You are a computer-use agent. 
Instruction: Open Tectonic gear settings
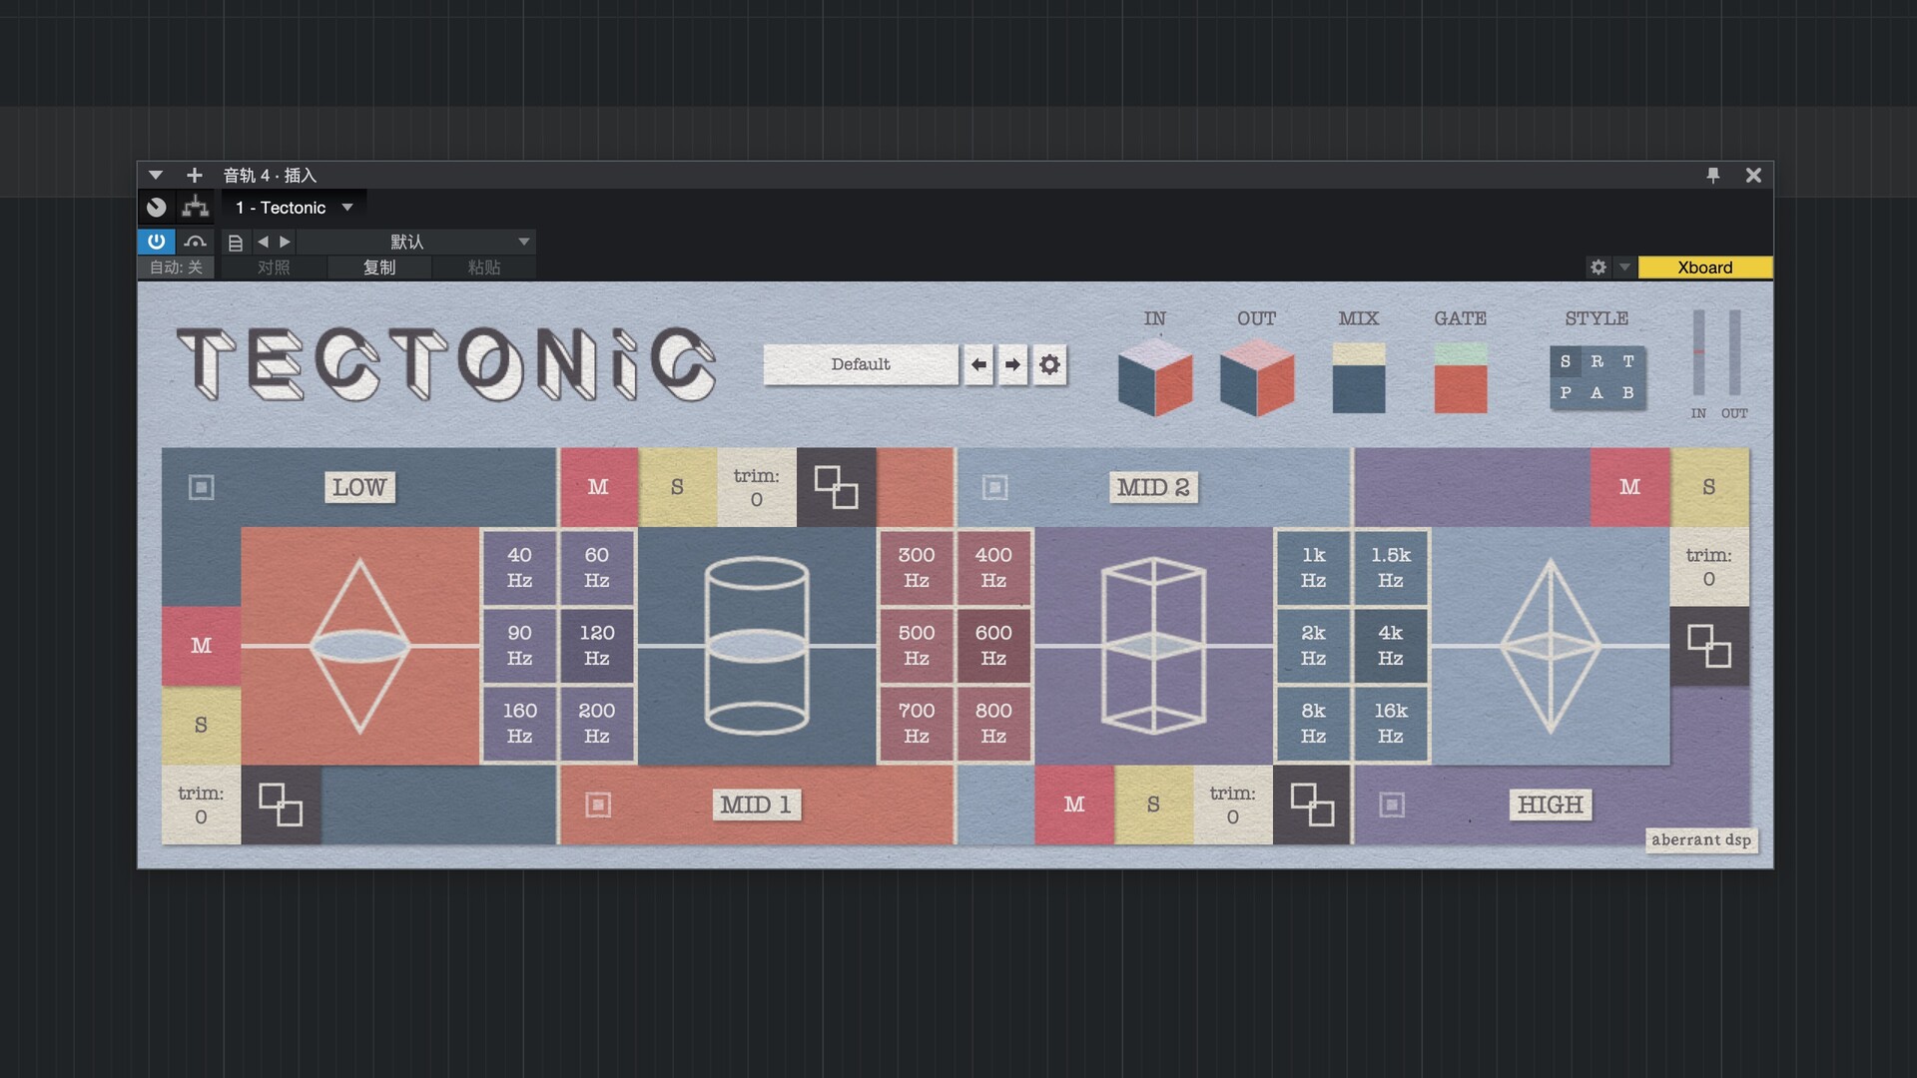coord(1049,364)
